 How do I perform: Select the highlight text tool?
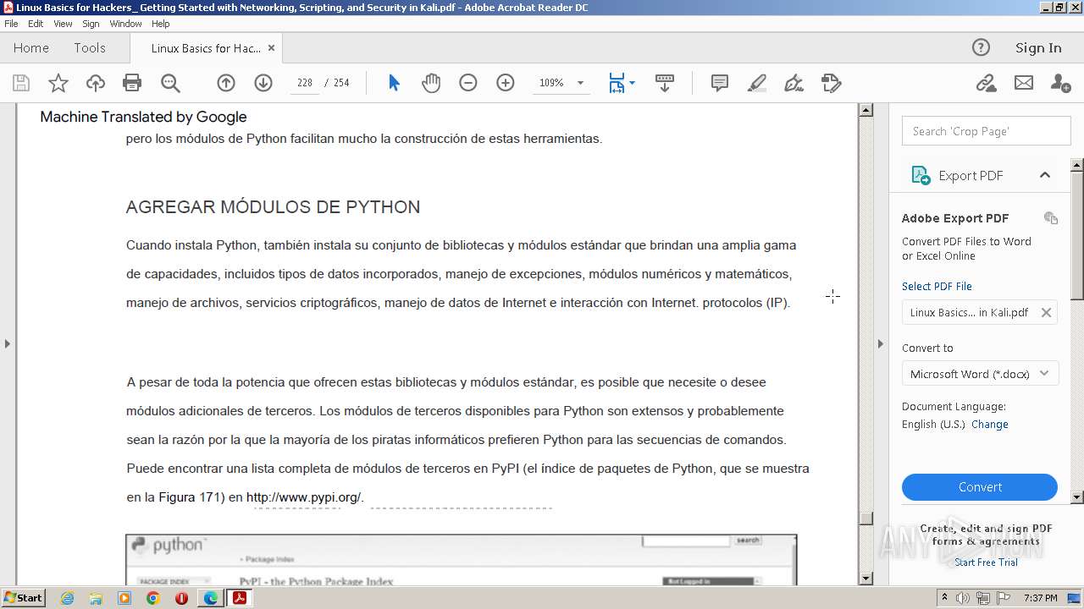click(757, 83)
